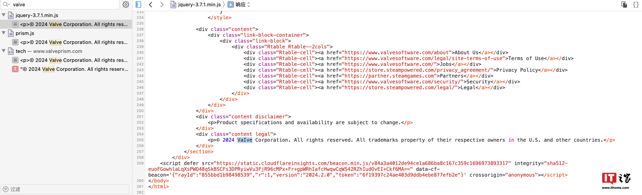The height and width of the screenshot is (195, 642).
Task: Go back with left arrow
Action: (151, 4)
